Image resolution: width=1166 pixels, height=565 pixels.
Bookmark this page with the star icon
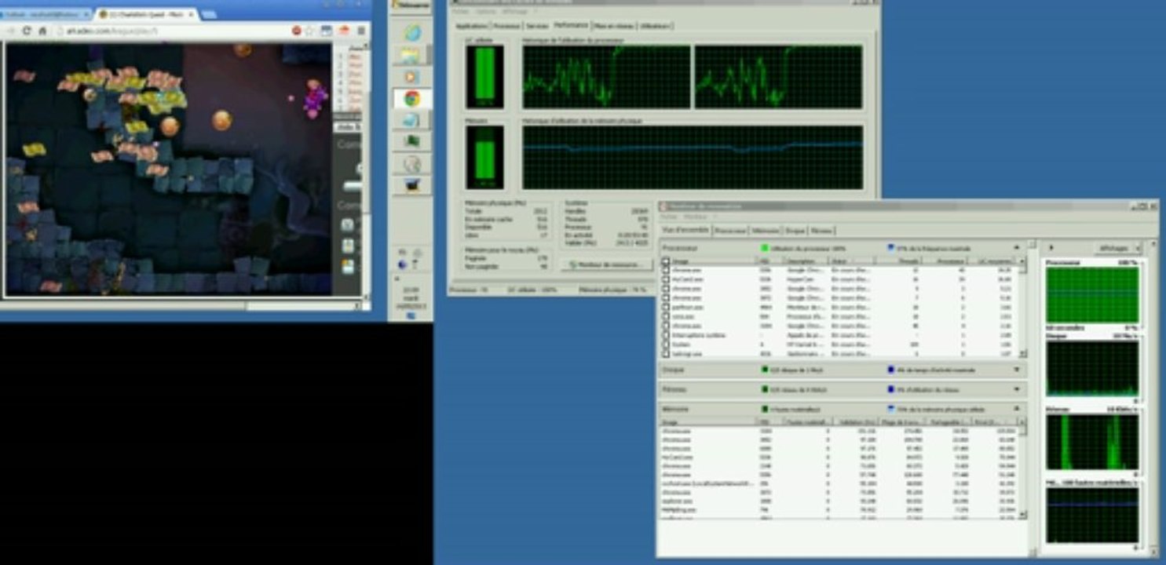[x=310, y=31]
